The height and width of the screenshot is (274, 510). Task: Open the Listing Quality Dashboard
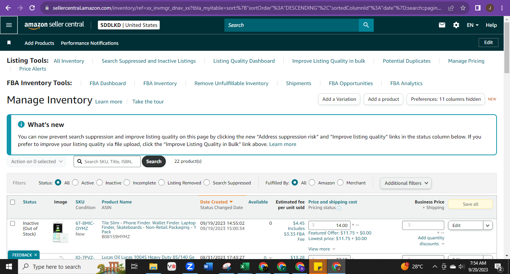coord(244,61)
